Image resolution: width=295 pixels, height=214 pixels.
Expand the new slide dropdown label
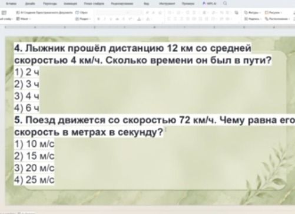7,19
